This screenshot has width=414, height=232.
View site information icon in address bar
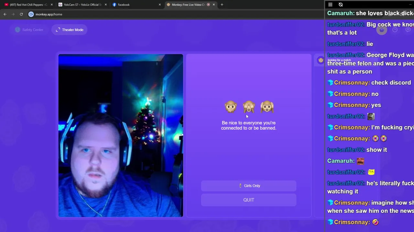[31, 14]
